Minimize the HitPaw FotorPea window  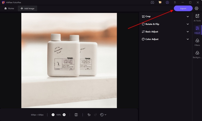pyautogui.click(x=183, y=2)
